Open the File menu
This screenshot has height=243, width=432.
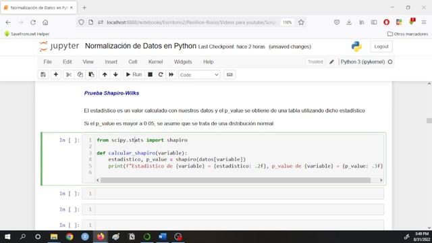pos(47,61)
